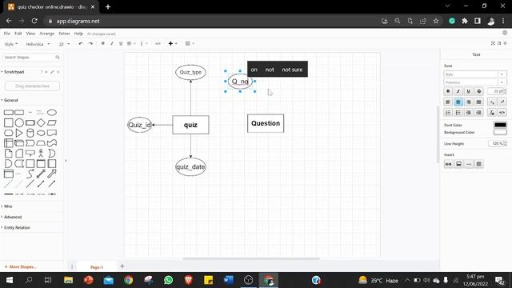Switch to Page-1 tab
This screenshot has width=512, height=288.
pyautogui.click(x=97, y=267)
